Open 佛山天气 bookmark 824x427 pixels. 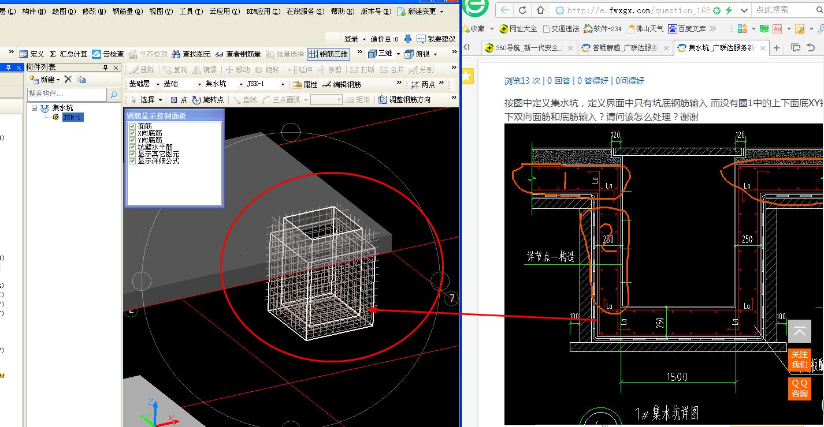645,28
